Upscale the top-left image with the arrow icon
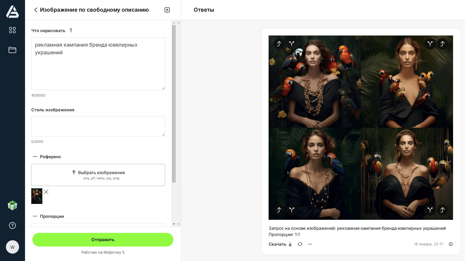The width and height of the screenshot is (465, 261). (x=279, y=44)
